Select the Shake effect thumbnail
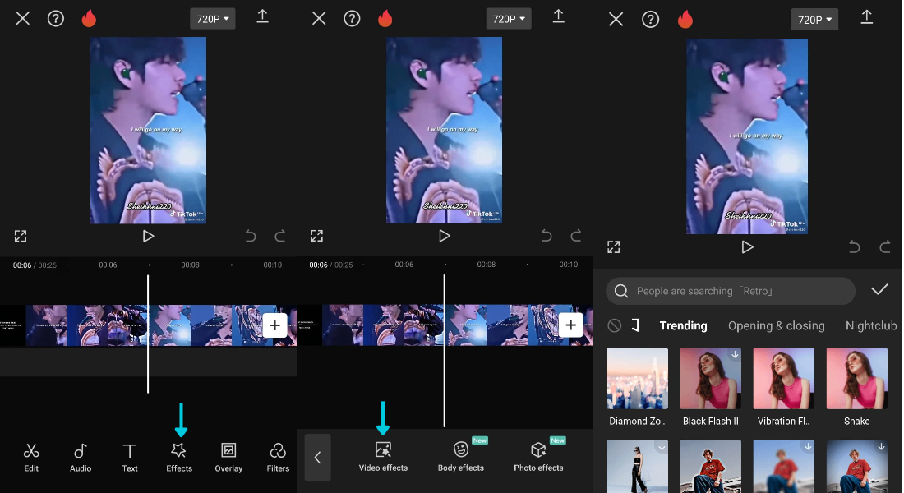The height and width of the screenshot is (493, 904). [856, 378]
